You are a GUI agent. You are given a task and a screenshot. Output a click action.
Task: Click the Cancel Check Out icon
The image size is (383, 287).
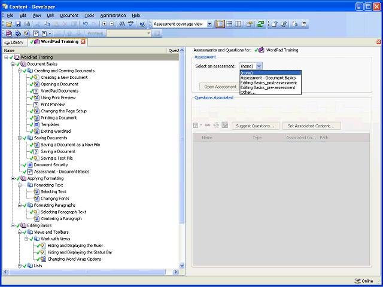[304, 24]
